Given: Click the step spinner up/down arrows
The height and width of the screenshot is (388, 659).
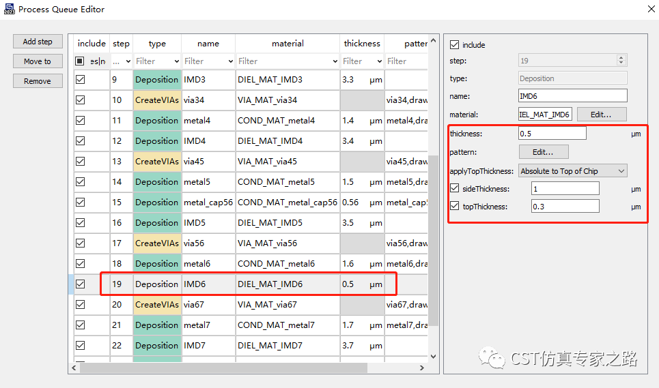Looking at the screenshot, I should click(621, 61).
